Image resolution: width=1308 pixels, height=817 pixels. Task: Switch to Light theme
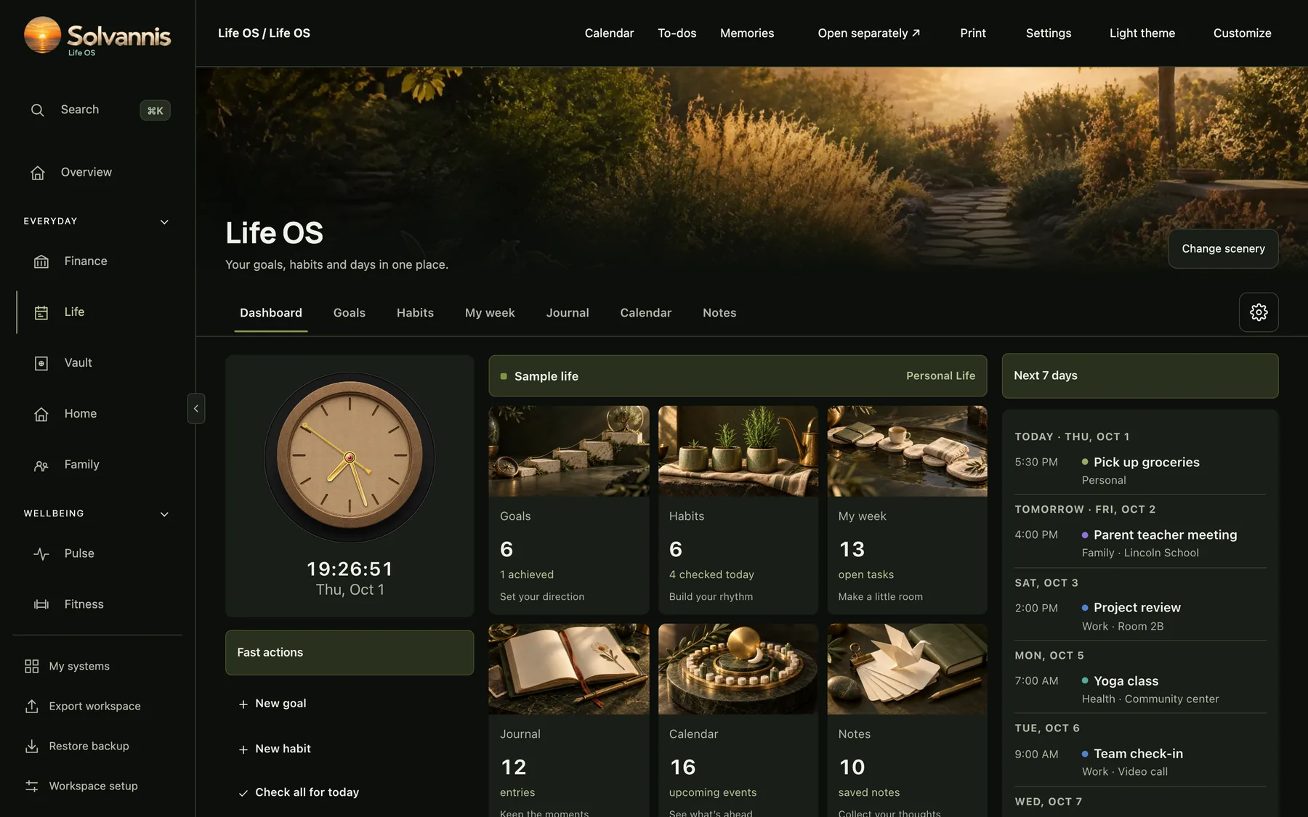point(1142,33)
